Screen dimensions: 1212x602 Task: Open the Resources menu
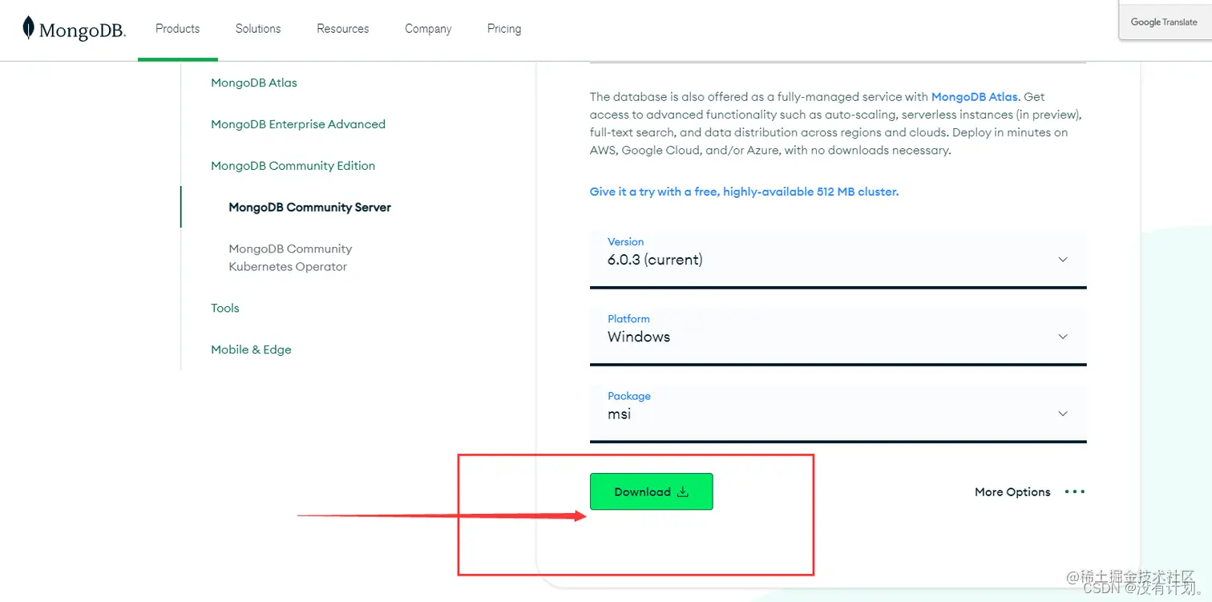342,29
